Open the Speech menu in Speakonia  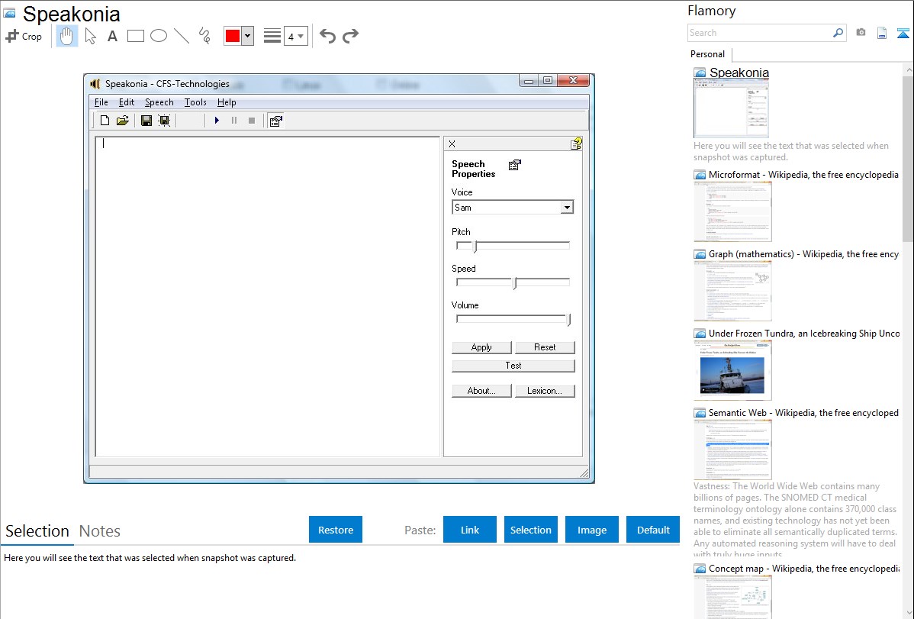[159, 102]
